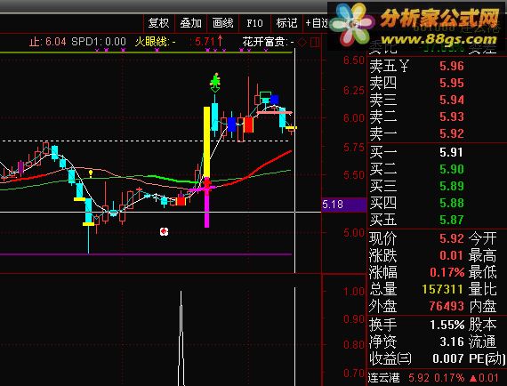
Task: Click the yellow price tick at crosshair
Action: [292, 128]
